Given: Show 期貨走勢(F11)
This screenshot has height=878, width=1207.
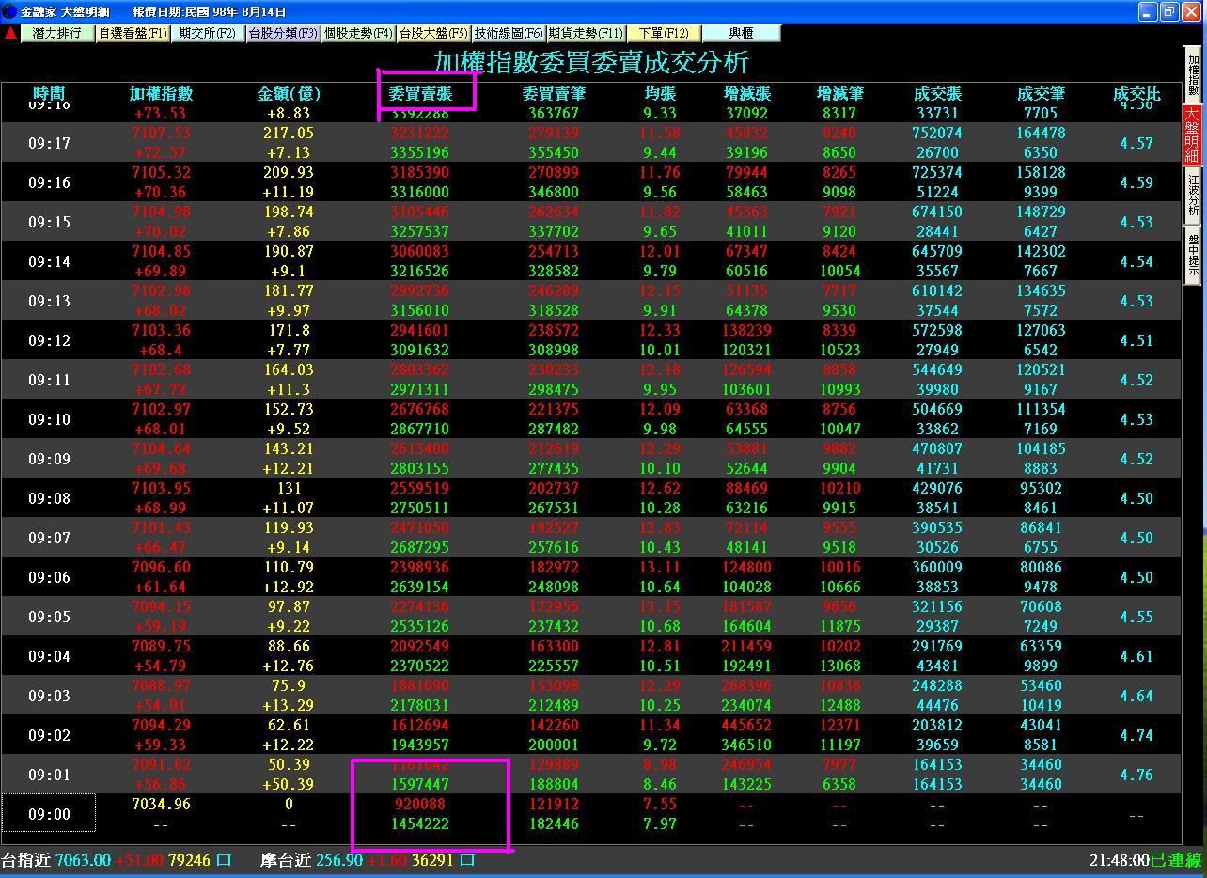Looking at the screenshot, I should [x=586, y=33].
